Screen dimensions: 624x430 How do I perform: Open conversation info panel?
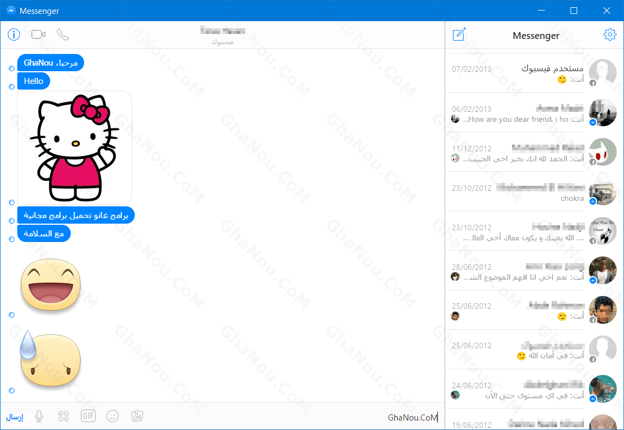click(14, 34)
